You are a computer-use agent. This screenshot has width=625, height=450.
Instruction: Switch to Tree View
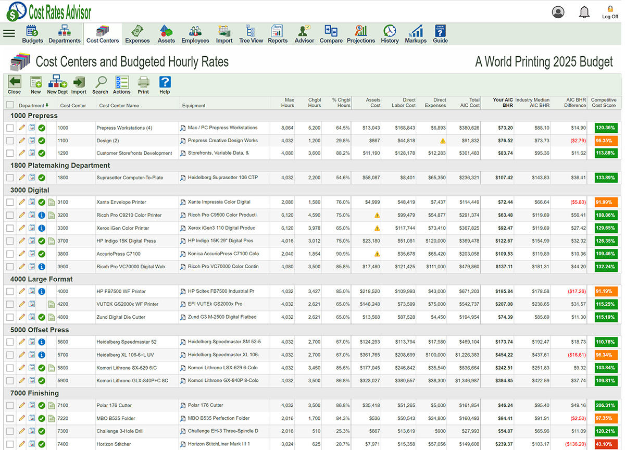(x=251, y=34)
